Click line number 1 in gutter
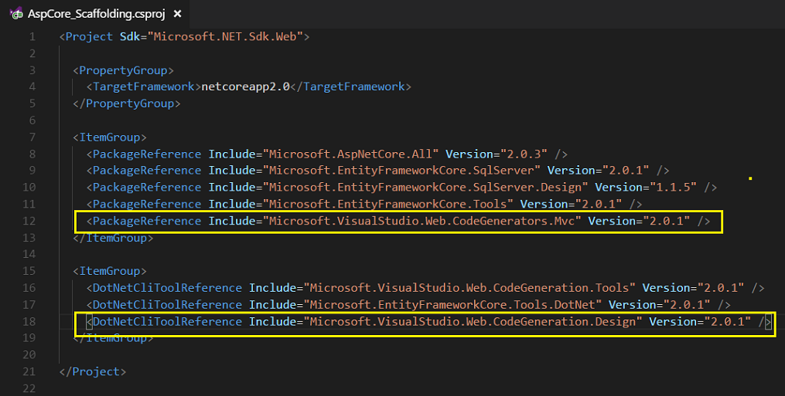The height and width of the screenshot is (396, 785). 32,36
